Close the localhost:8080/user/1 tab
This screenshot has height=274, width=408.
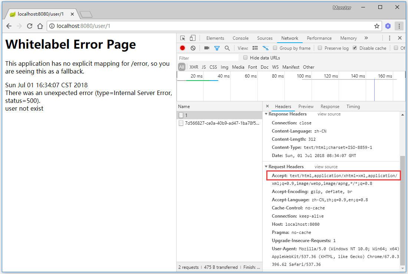pyautogui.click(x=72, y=14)
